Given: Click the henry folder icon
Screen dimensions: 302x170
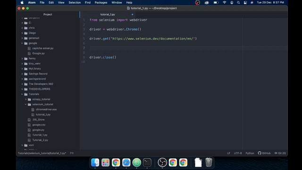Looking at the screenshot, I should (x=26, y=59).
